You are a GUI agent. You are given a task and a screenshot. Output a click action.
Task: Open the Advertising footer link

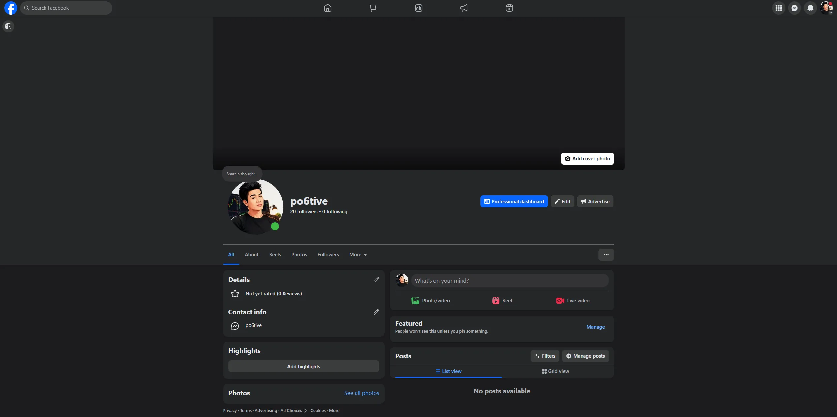(266, 411)
